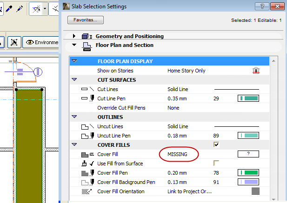Open the guide line tool dropdown arrow

coord(45,8)
